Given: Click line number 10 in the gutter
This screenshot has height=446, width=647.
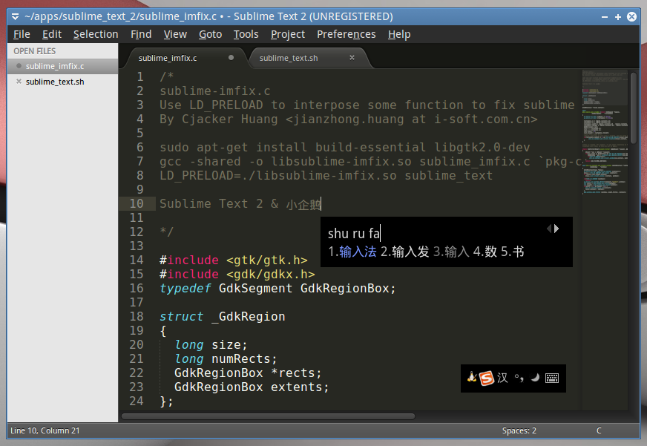Looking at the screenshot, I should click(x=137, y=204).
